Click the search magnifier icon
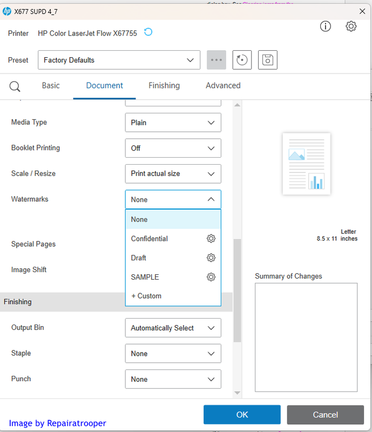 click(15, 86)
